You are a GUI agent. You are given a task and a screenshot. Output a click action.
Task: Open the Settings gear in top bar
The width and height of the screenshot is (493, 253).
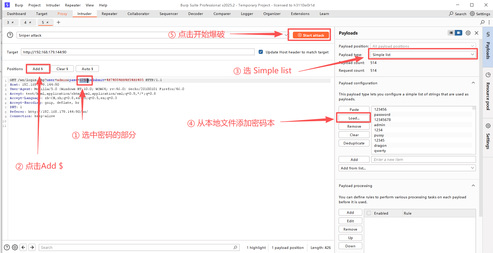tap(472, 14)
